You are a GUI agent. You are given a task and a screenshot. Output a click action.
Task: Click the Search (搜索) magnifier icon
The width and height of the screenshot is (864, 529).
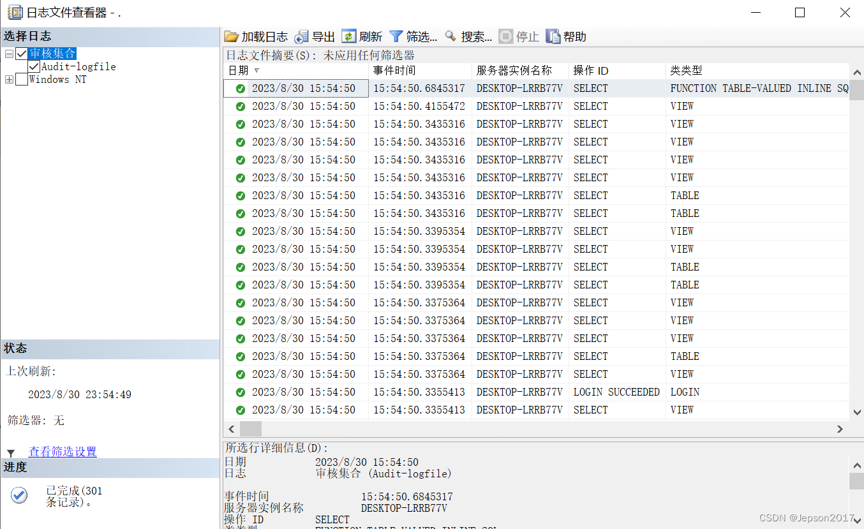[451, 36]
